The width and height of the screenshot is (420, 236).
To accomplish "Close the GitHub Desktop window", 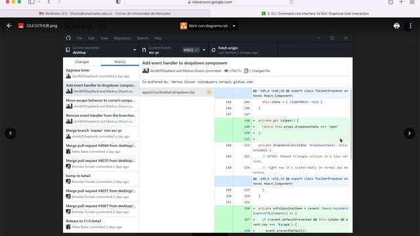I will 346,38.
